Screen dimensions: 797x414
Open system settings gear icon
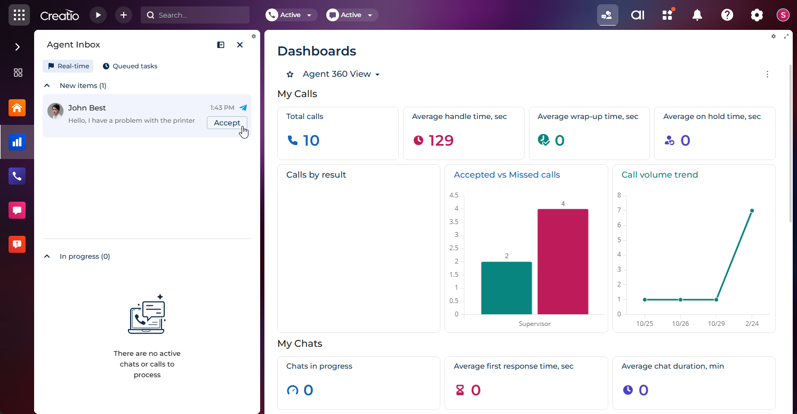click(757, 15)
